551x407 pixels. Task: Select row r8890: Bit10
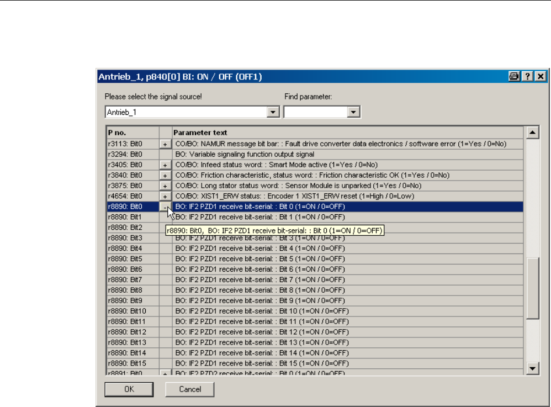click(315, 311)
